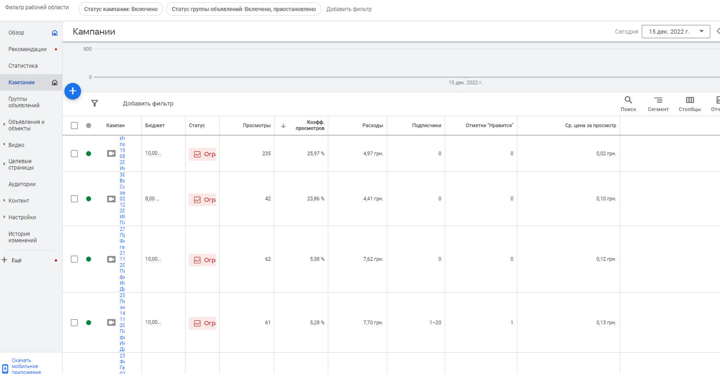Image resolution: width=720 pixels, height=374 pixels.
Task: Open Статус кампании: Включено filter chip
Action: pos(121,9)
